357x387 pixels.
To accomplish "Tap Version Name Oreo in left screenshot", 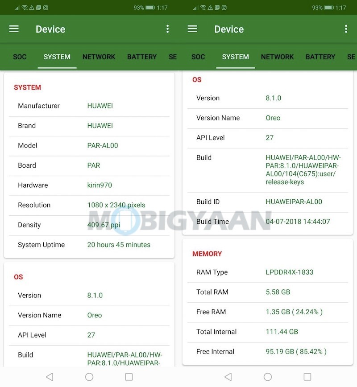I will (x=94, y=315).
